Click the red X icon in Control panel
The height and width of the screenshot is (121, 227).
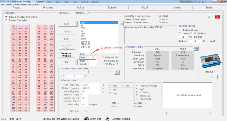pyautogui.click(x=218, y=17)
